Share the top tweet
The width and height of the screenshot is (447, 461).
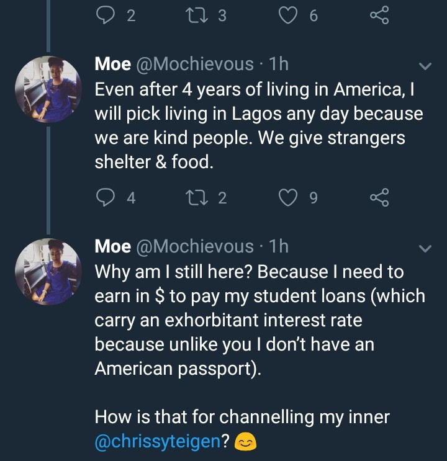(x=379, y=16)
